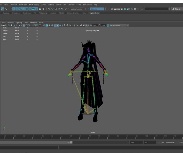This screenshot has width=183, height=153.
Task: Click the select handles mask icon
Action: [x=14, y=9]
